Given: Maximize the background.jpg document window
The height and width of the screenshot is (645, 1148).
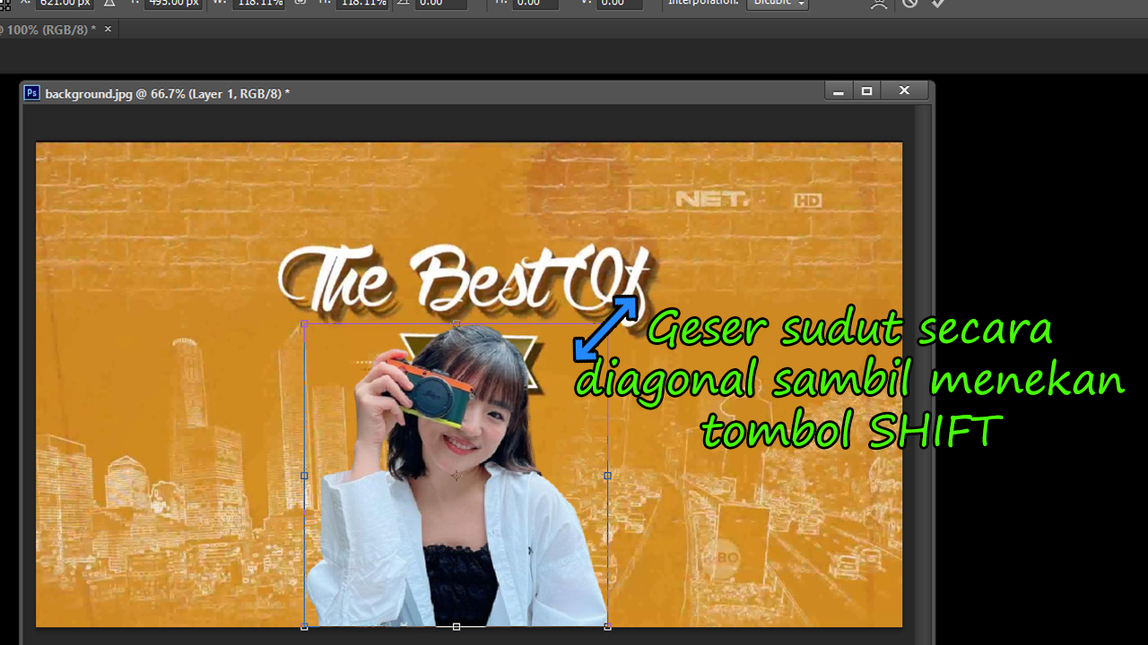Looking at the screenshot, I should click(x=866, y=91).
